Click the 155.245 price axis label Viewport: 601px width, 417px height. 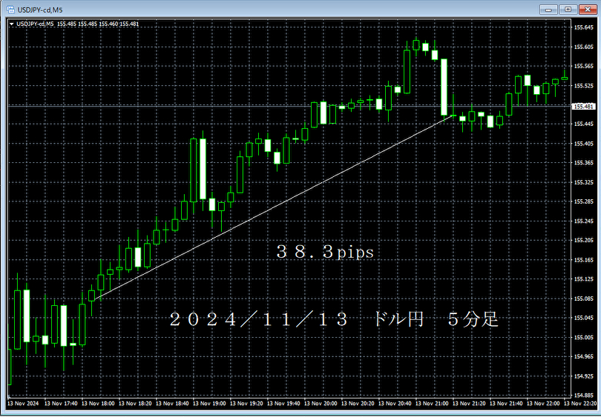click(583, 221)
